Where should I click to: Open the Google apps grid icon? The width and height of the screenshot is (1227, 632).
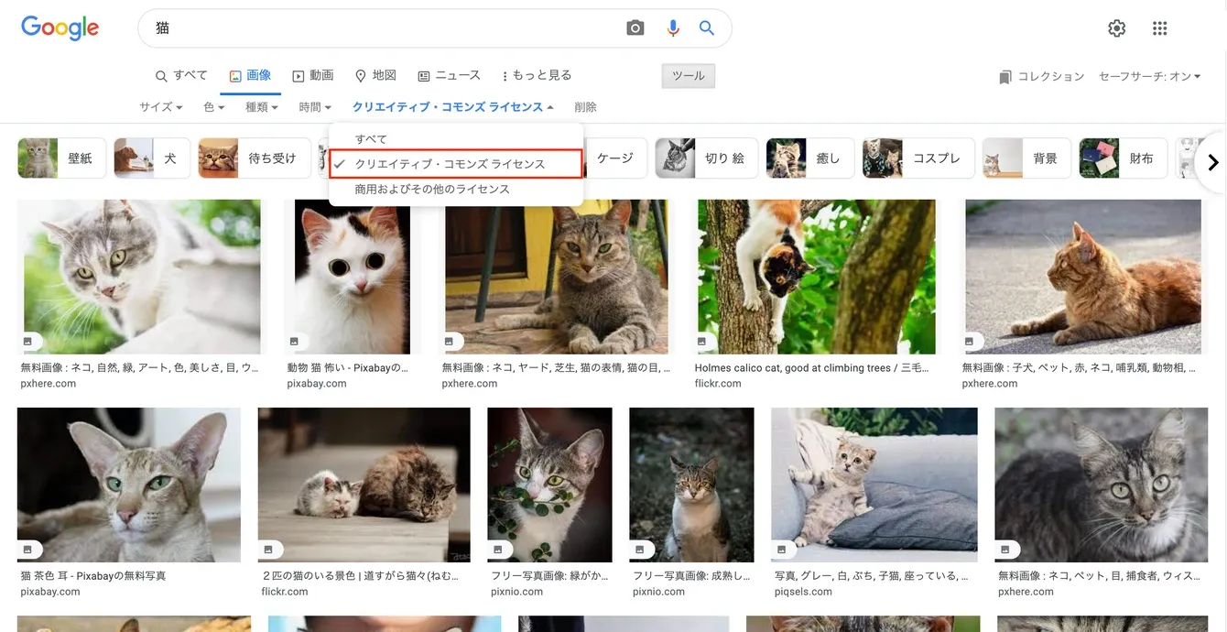coord(1159,28)
